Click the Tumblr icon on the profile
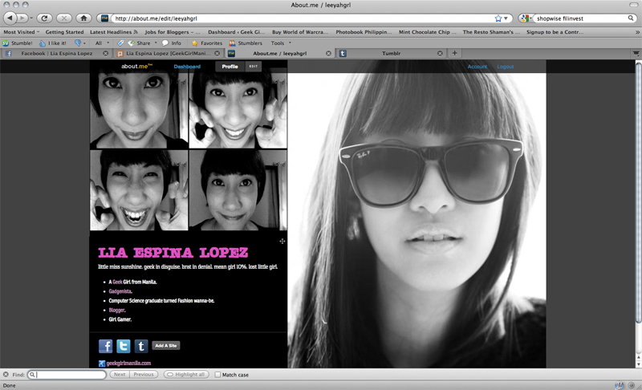Viewport: 642px width, 390px height. (141, 346)
